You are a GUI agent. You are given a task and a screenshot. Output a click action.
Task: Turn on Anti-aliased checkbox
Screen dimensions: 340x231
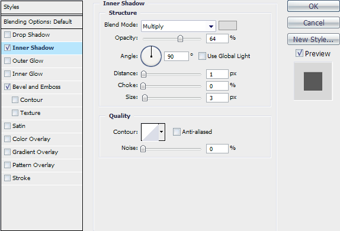[x=177, y=131]
